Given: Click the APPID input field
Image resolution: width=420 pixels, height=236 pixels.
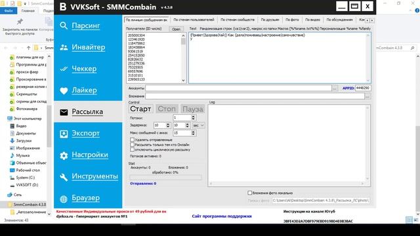Looking at the screenshot, I should [x=363, y=88].
